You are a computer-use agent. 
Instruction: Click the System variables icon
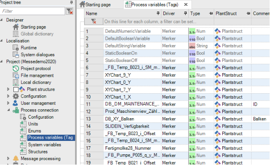(23, 144)
